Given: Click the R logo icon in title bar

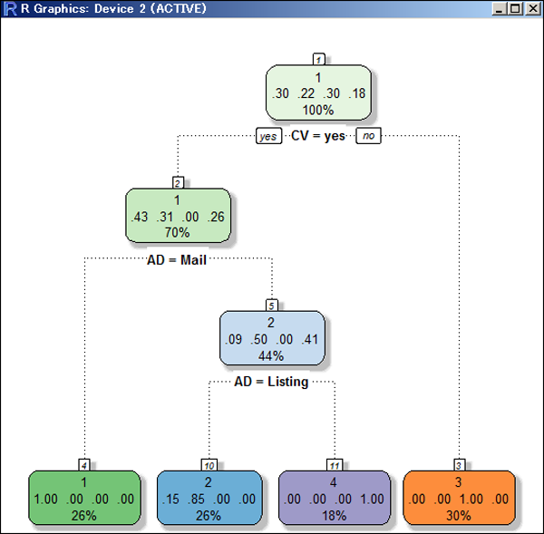Looking at the screenshot, I should (9, 9).
